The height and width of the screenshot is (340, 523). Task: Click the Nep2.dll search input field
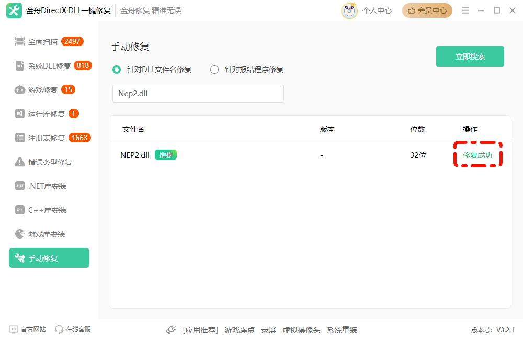(x=198, y=94)
